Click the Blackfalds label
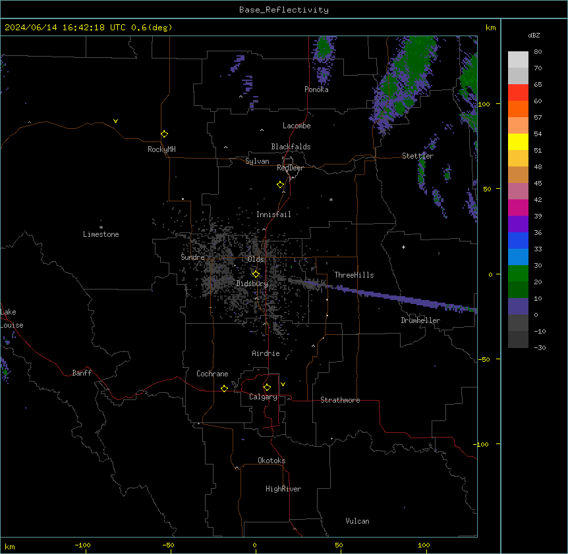The image size is (568, 554). (291, 147)
